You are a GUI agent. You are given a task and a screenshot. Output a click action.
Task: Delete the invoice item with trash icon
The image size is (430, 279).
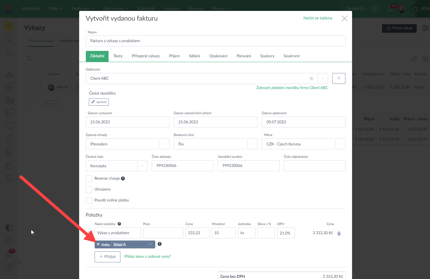point(339,234)
